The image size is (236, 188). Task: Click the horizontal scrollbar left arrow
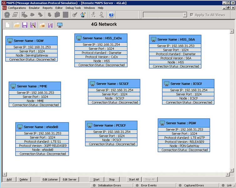pos(5,174)
